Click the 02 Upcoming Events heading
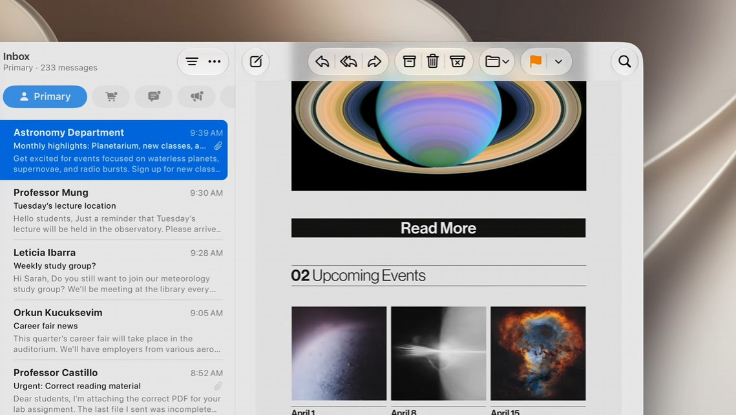The width and height of the screenshot is (736, 415). pos(358,275)
